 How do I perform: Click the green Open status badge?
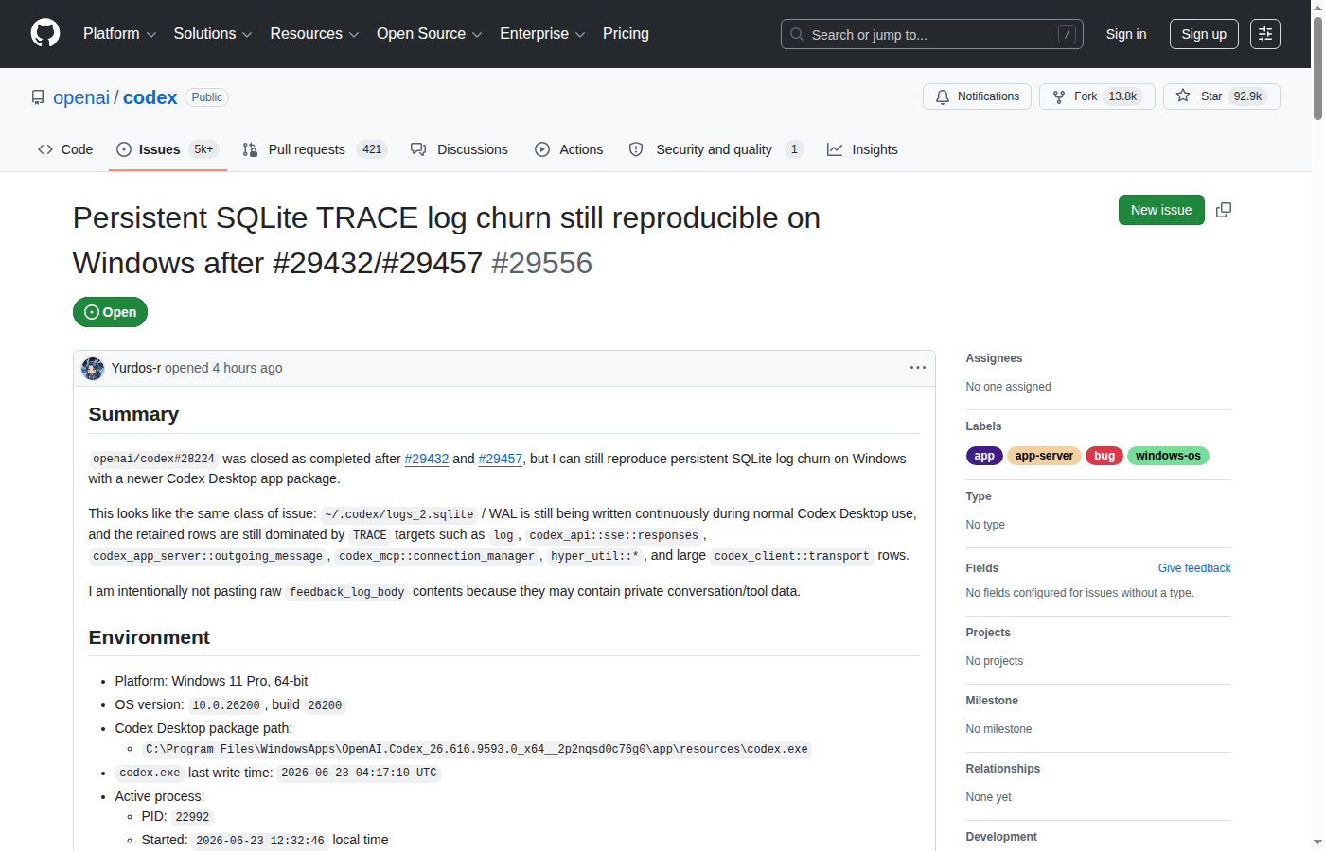[110, 312]
